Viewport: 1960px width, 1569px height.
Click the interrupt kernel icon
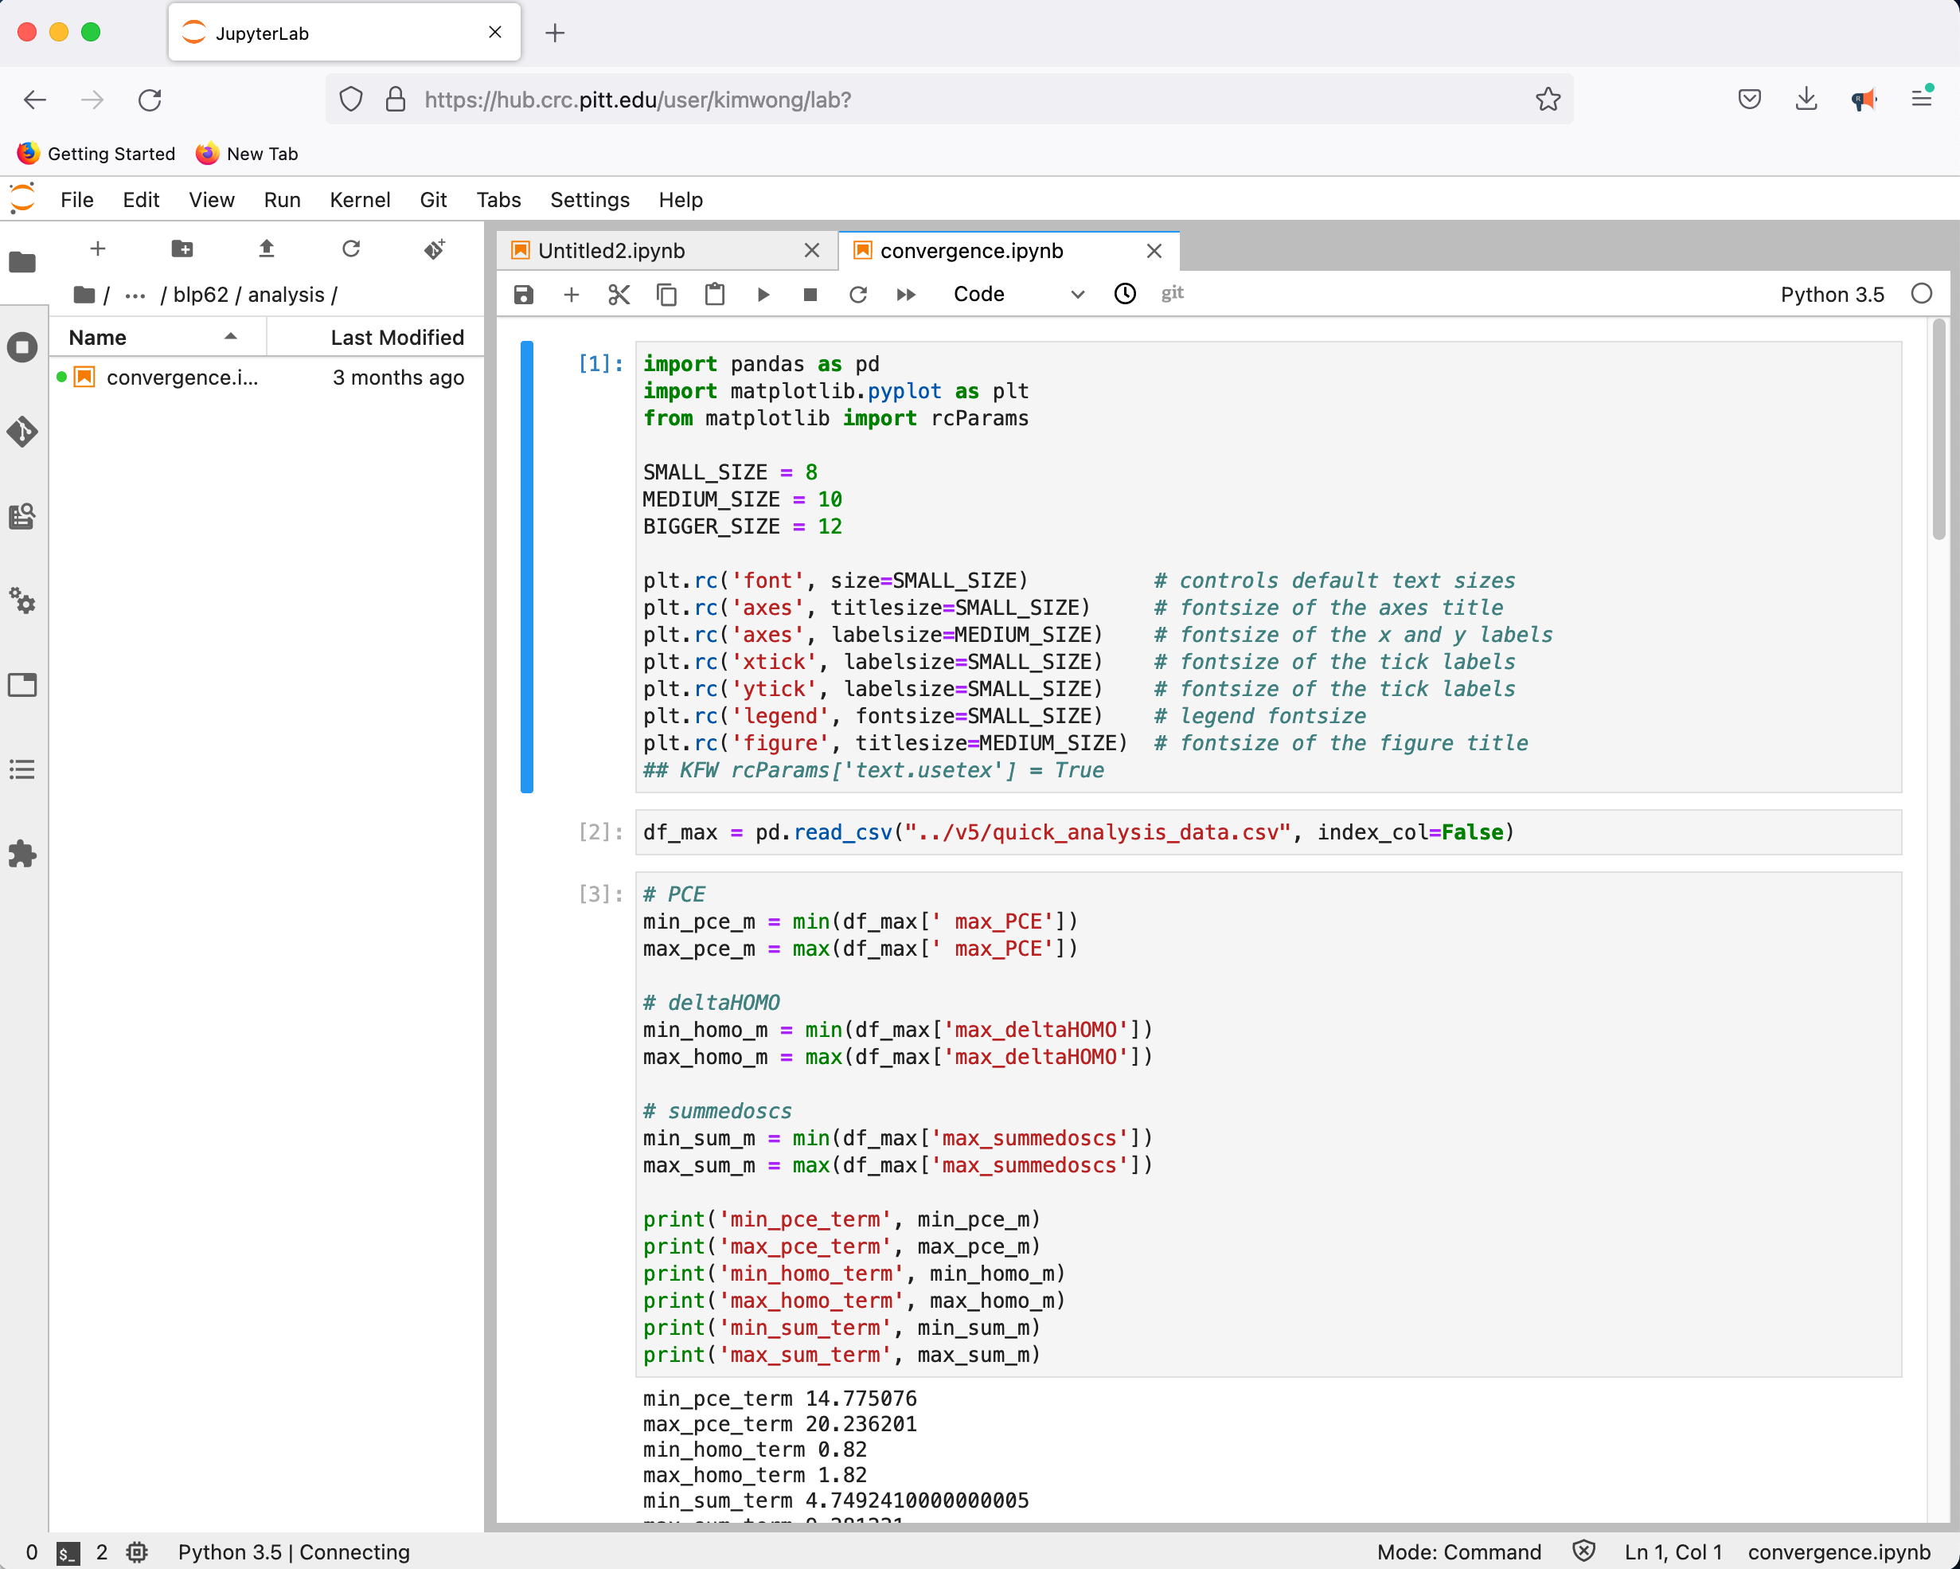pos(810,293)
